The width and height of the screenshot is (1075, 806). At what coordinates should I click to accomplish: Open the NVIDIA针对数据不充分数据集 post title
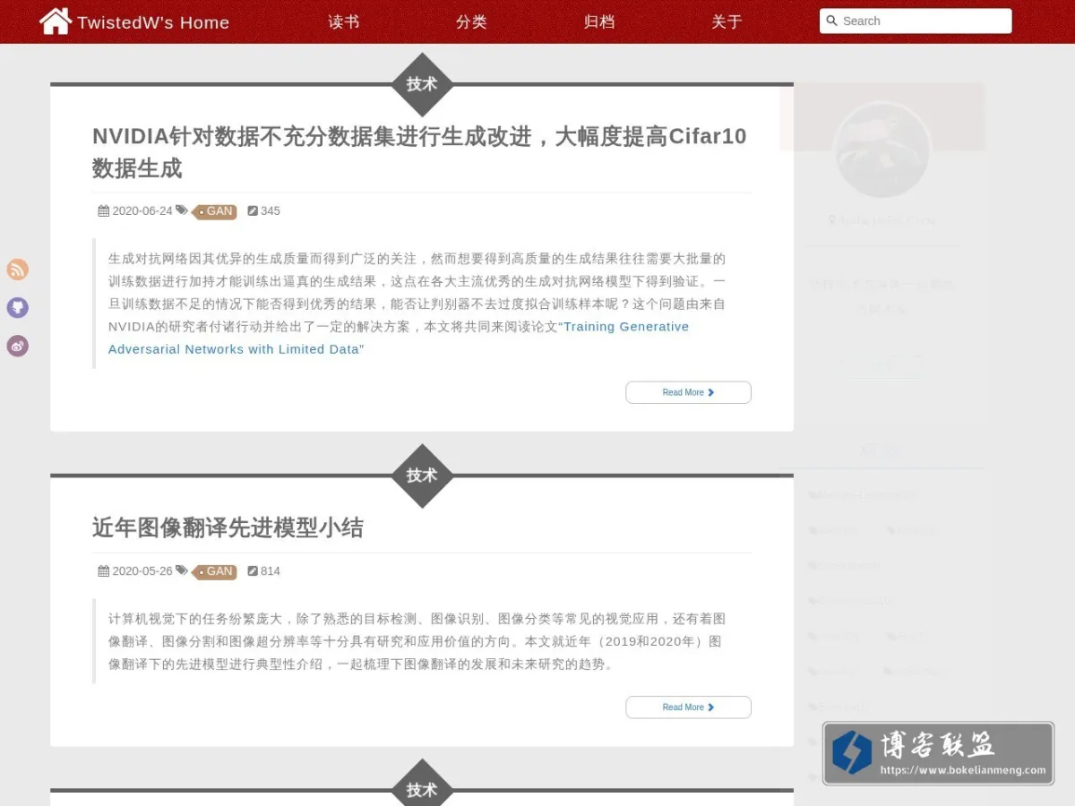pyautogui.click(x=419, y=152)
